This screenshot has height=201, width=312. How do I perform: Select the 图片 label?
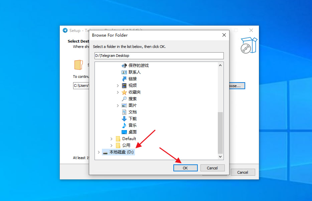point(133,105)
